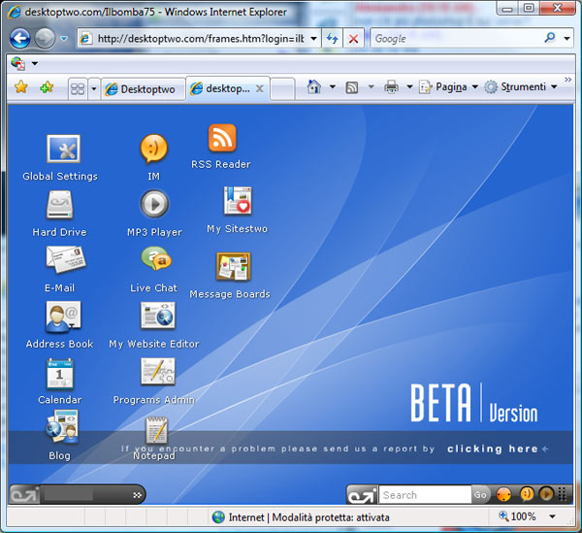
Task: Open the Favorites Center star
Action: (21, 87)
